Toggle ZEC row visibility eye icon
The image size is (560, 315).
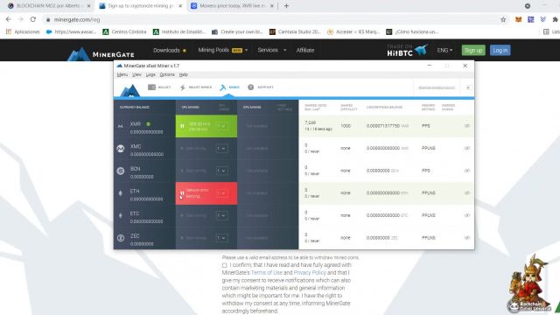click(x=466, y=237)
